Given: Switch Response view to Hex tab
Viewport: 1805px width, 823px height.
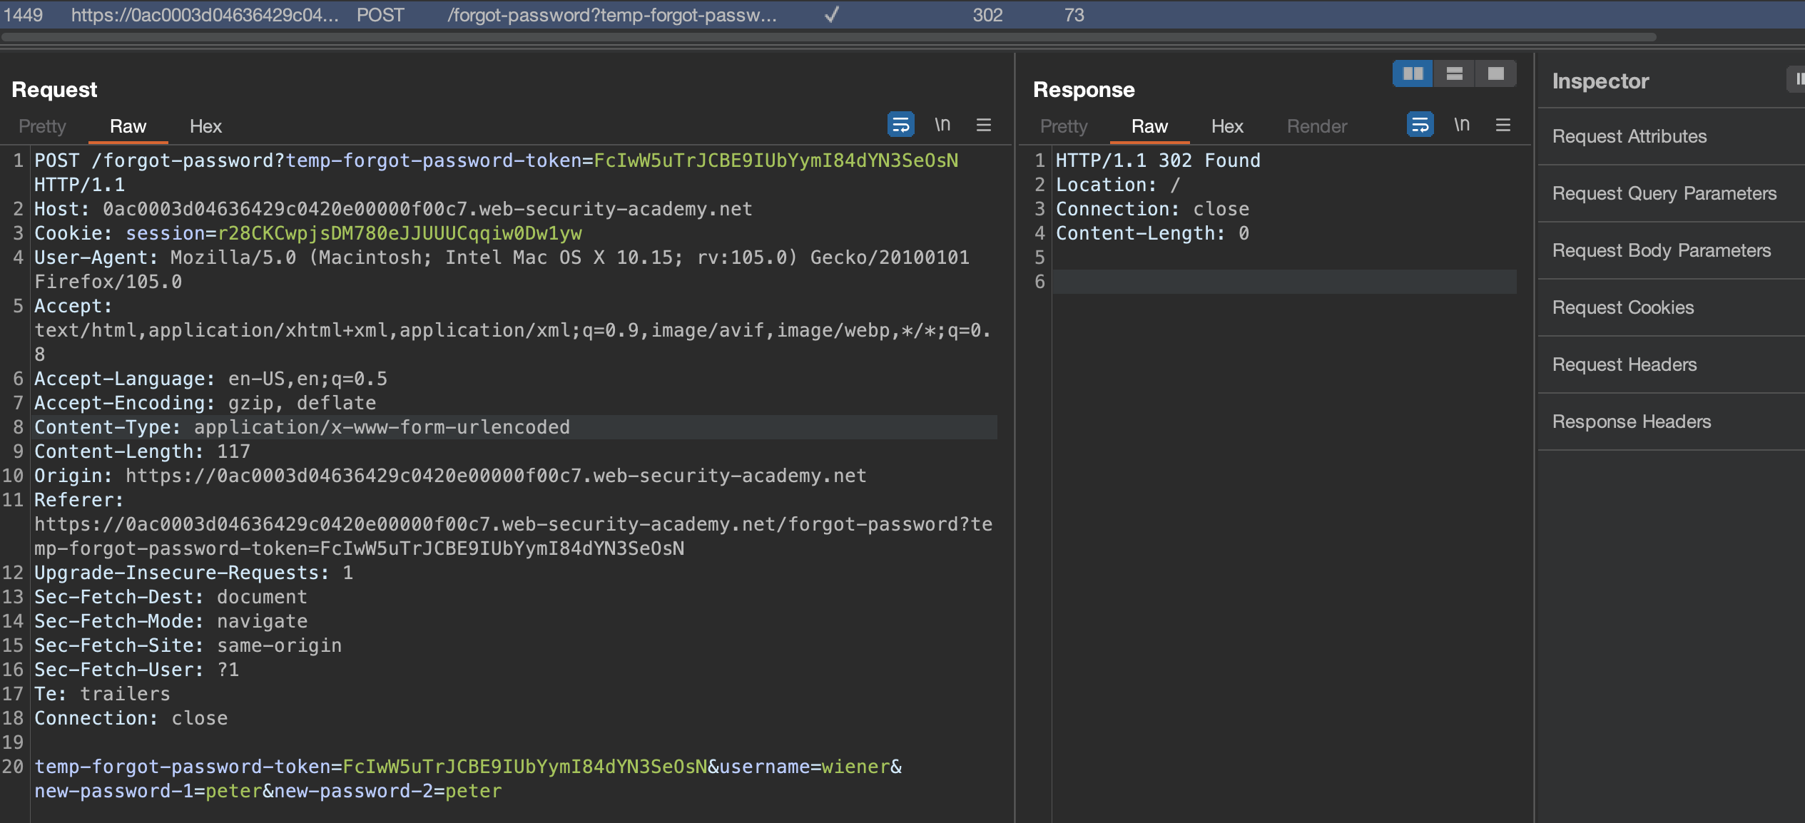Looking at the screenshot, I should point(1227,126).
